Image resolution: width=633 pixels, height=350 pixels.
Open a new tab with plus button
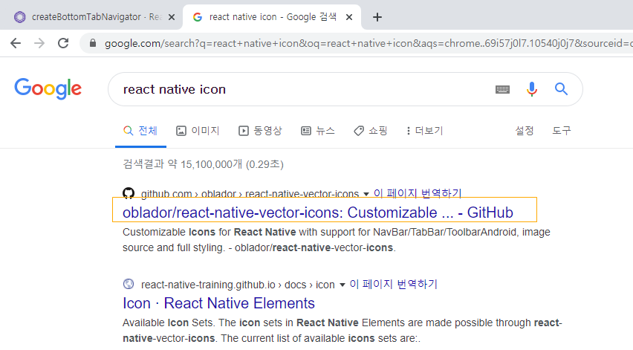pyautogui.click(x=377, y=17)
